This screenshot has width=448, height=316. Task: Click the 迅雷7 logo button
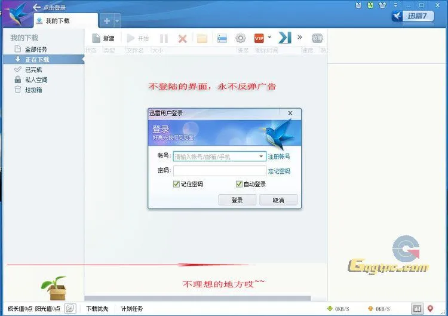click(413, 16)
